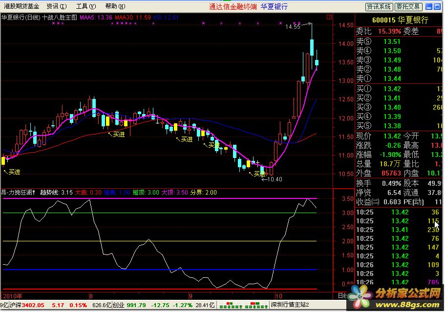Click the 卖① 13.44 ask row

pyautogui.click(x=399, y=78)
